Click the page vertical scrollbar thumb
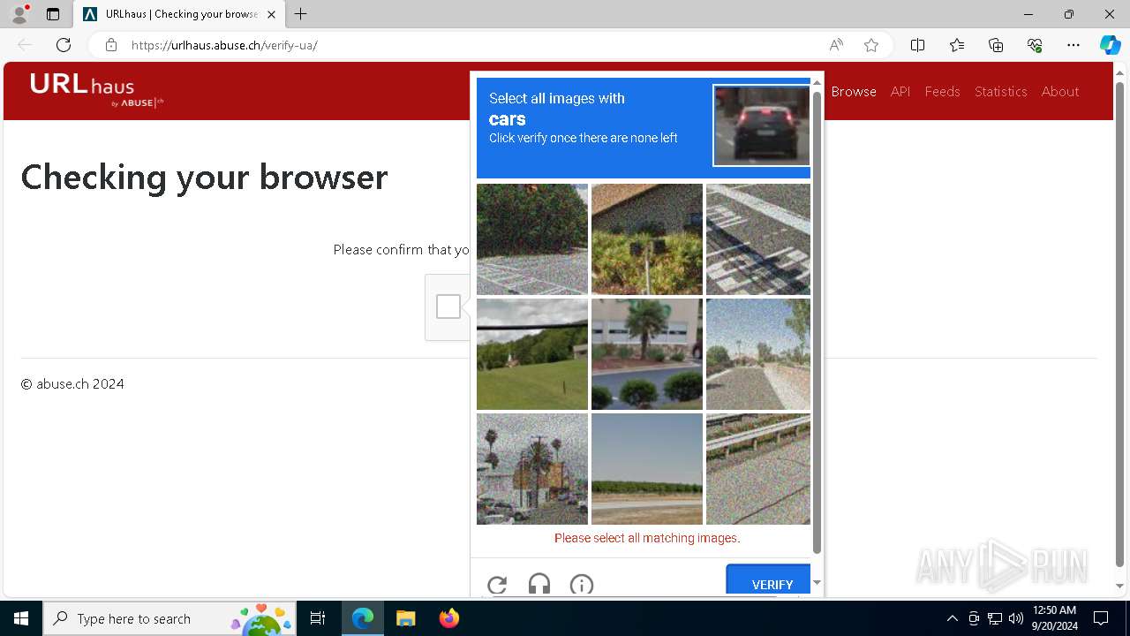 pos(1120,323)
